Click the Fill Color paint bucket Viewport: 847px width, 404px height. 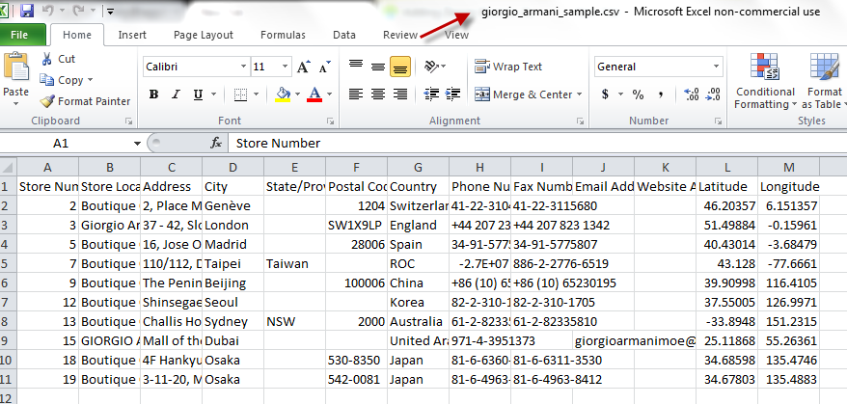283,94
